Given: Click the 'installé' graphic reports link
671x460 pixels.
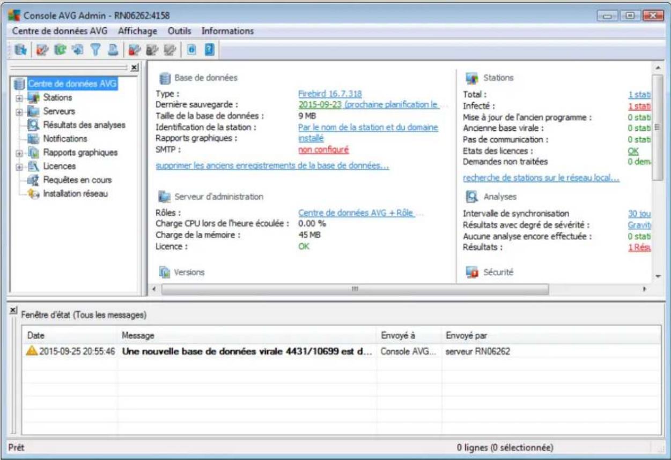Looking at the screenshot, I should pos(311,138).
